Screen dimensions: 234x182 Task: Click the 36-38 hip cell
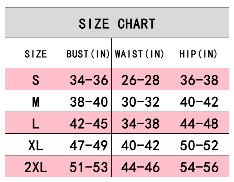coord(199,80)
